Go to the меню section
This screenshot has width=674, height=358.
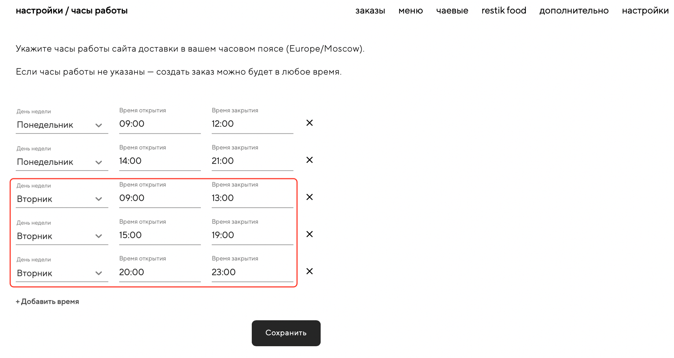pos(410,11)
